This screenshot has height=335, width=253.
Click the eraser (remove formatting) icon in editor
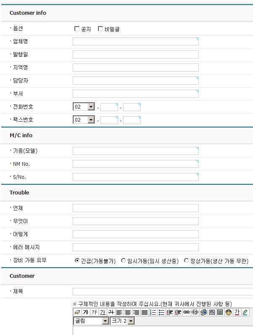click(x=77, y=312)
